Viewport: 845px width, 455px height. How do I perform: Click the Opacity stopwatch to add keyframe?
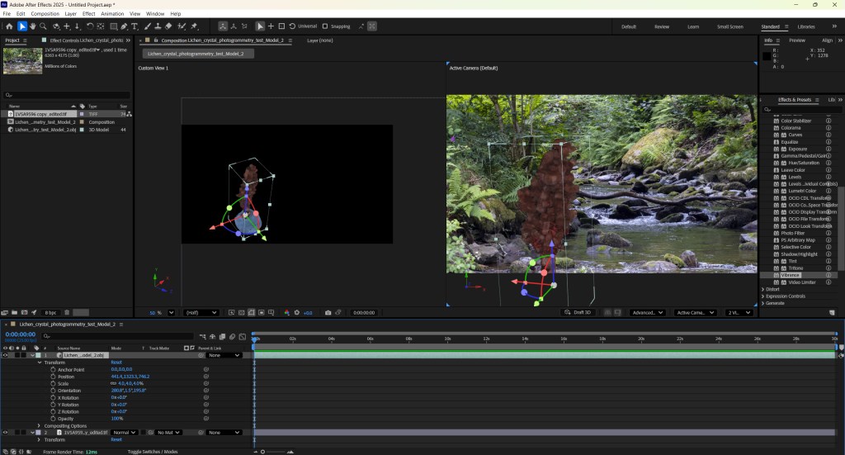52,418
